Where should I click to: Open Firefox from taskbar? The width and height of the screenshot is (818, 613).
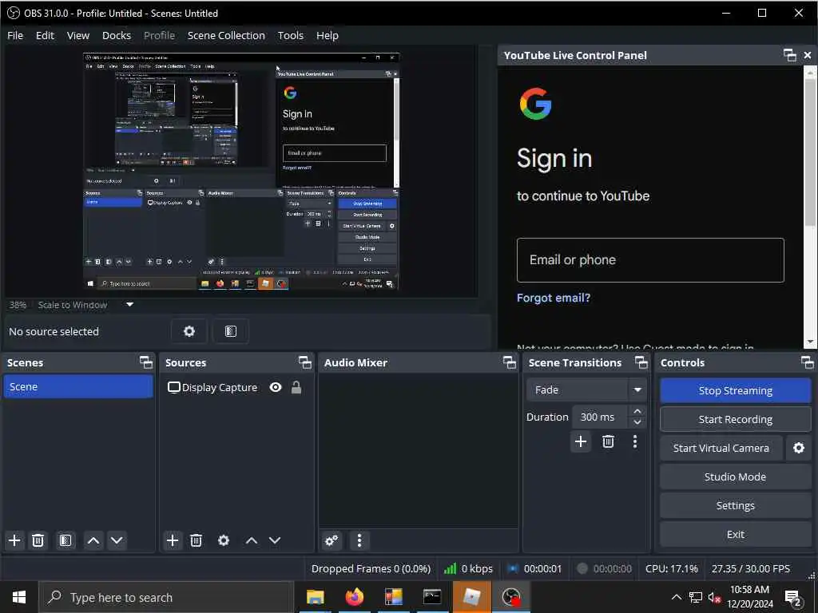(354, 597)
